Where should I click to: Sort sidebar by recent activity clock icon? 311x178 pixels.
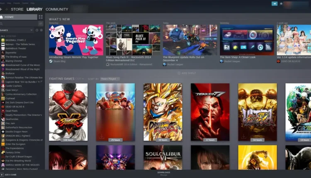37,30
